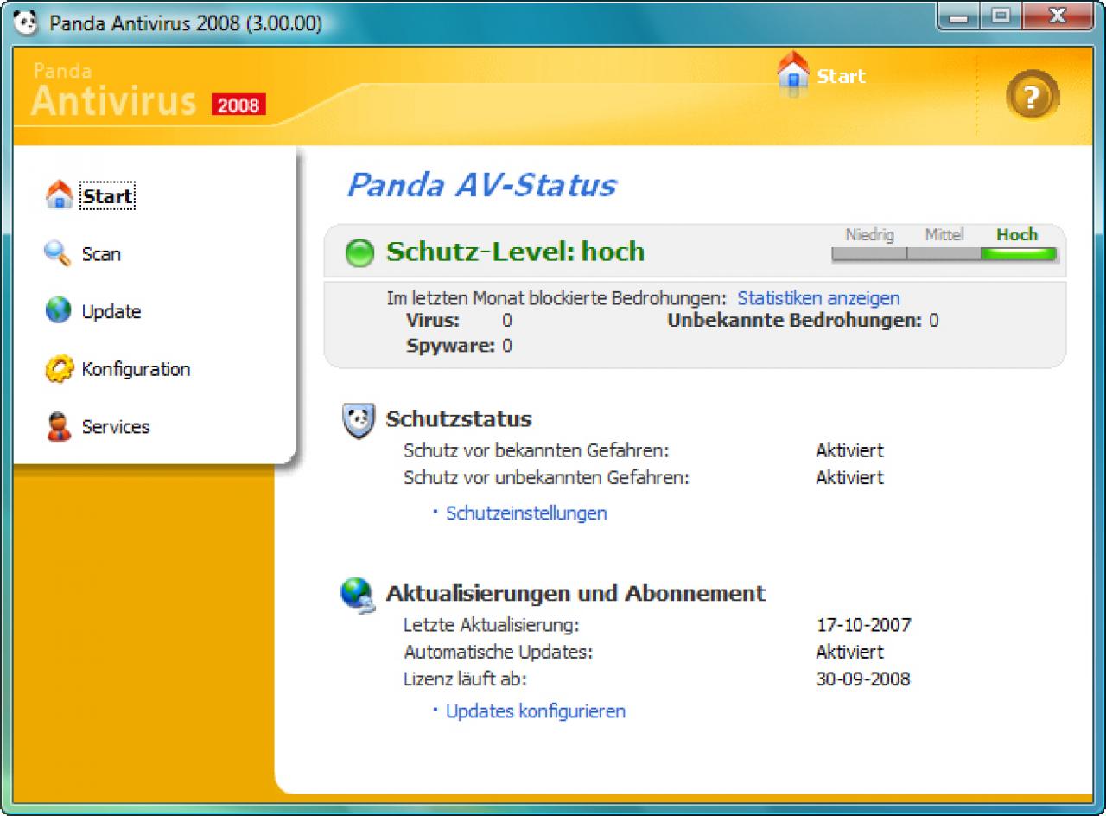This screenshot has width=1106, height=816.
Task: Click Updates konfigurieren link
Action: 536,711
